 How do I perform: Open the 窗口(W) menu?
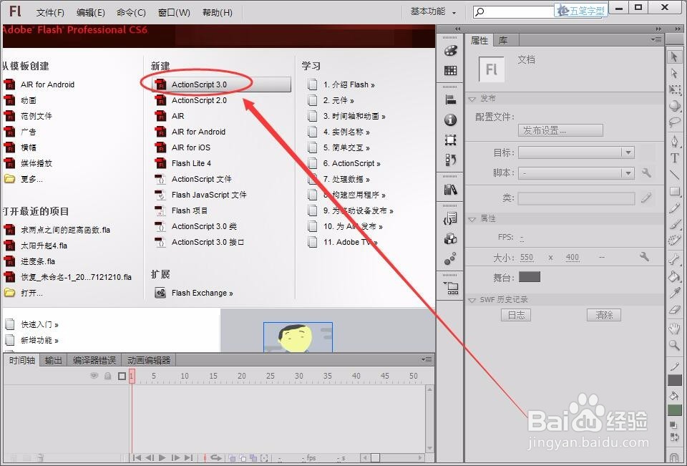click(174, 12)
